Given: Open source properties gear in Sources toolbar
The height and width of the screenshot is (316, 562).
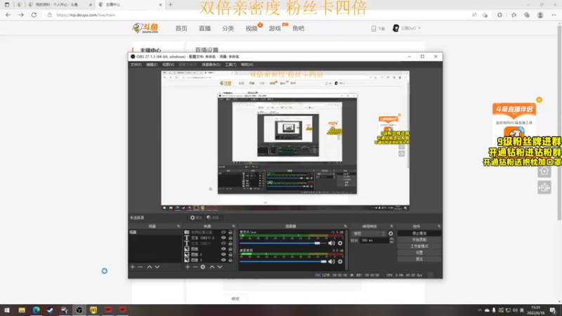Looking at the screenshot, I should pos(203,267).
